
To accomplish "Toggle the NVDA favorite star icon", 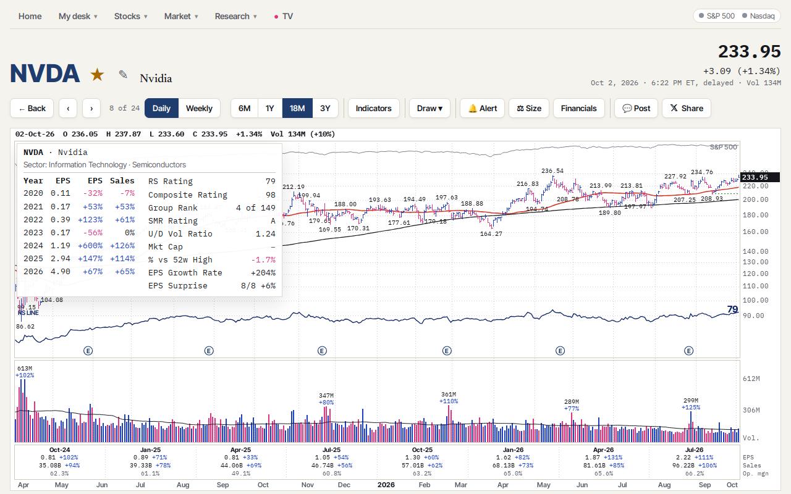I will click(97, 75).
